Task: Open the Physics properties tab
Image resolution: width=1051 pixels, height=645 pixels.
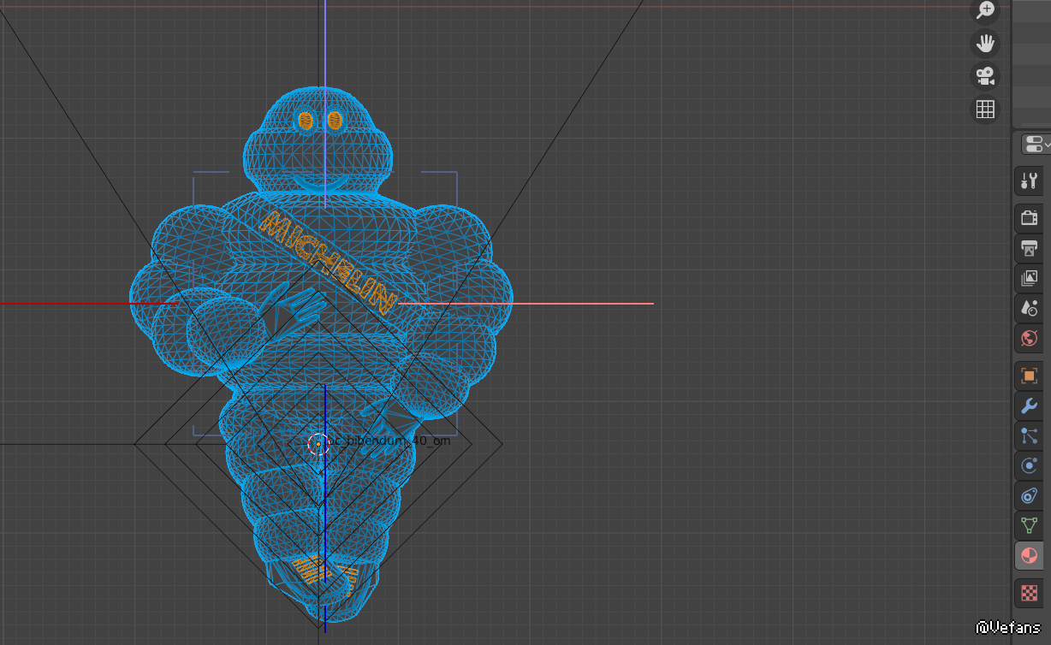Action: (1030, 466)
